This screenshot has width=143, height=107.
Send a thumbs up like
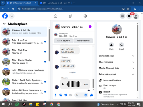pyautogui.click(x=92, y=95)
